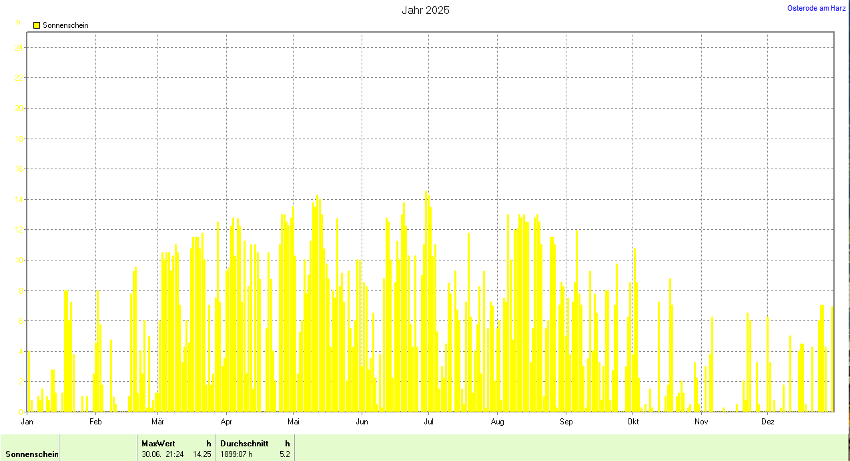Select the Dez month label
850x461 pixels.
[768, 422]
